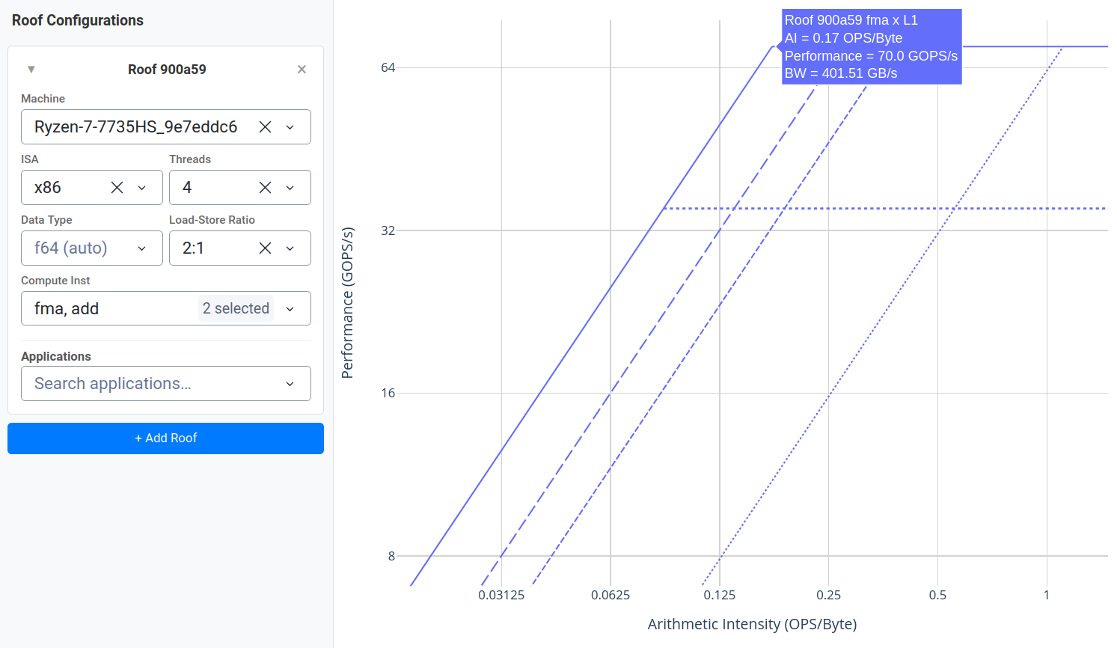Click the fma x L1 tooltip box
The width and height of the screenshot is (1117, 648).
pyautogui.click(x=872, y=46)
